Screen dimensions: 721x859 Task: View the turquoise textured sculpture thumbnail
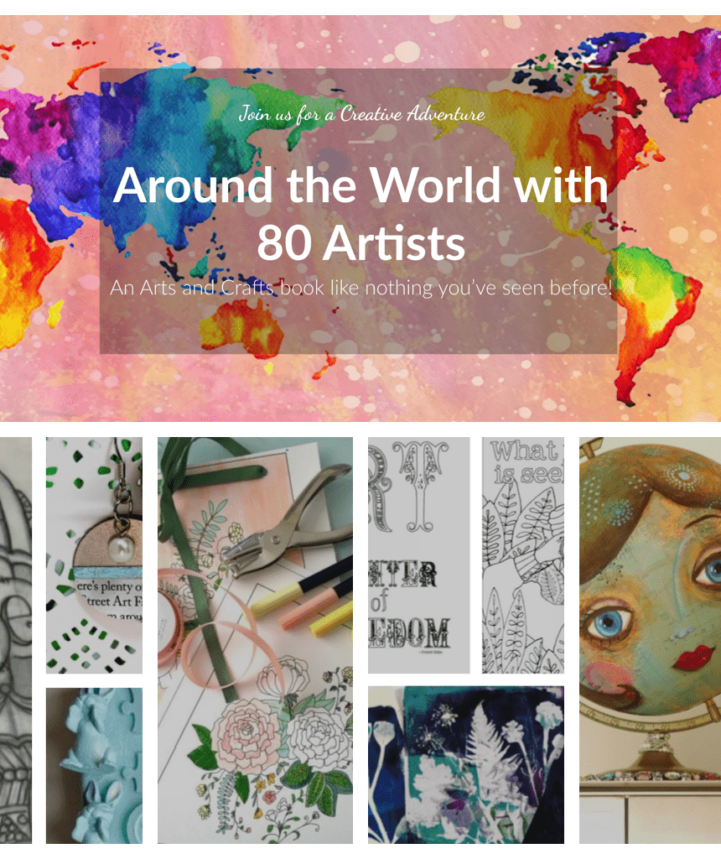tap(94, 766)
